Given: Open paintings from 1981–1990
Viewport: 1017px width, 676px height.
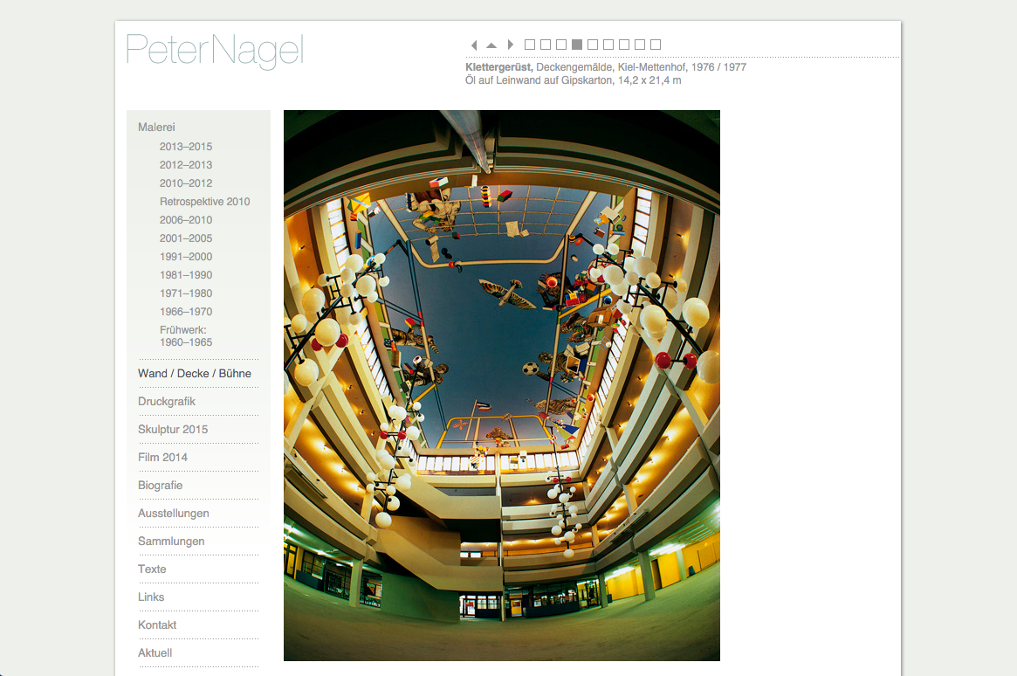Looking at the screenshot, I should (186, 275).
